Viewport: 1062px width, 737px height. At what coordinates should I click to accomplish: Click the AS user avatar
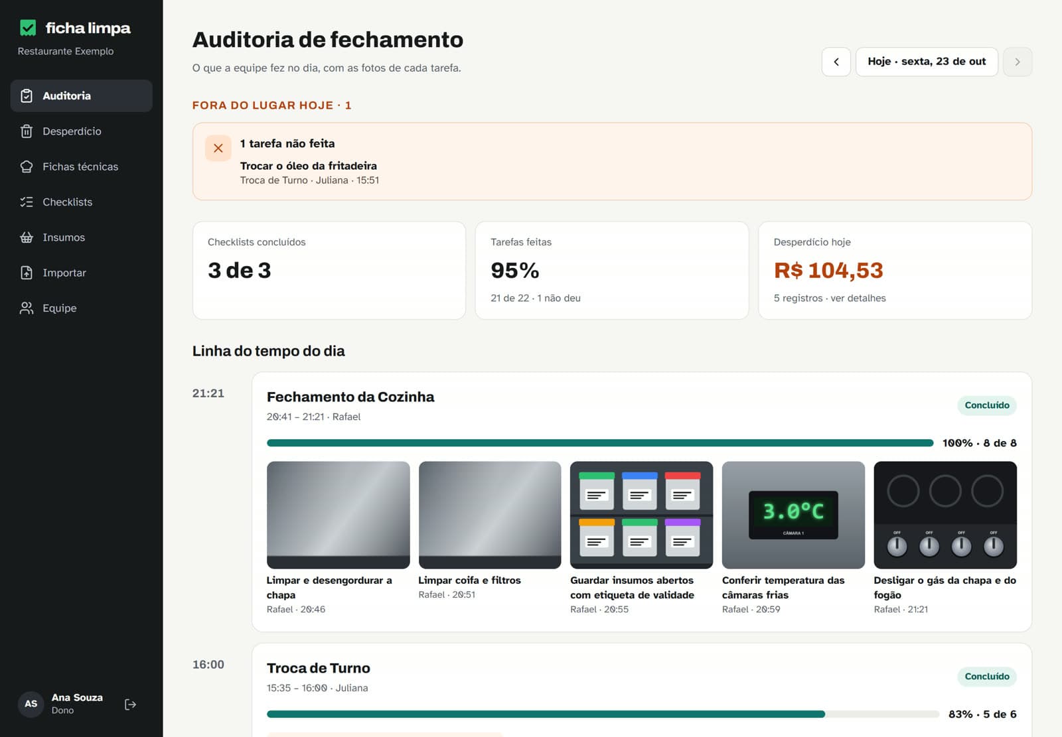coord(31,704)
